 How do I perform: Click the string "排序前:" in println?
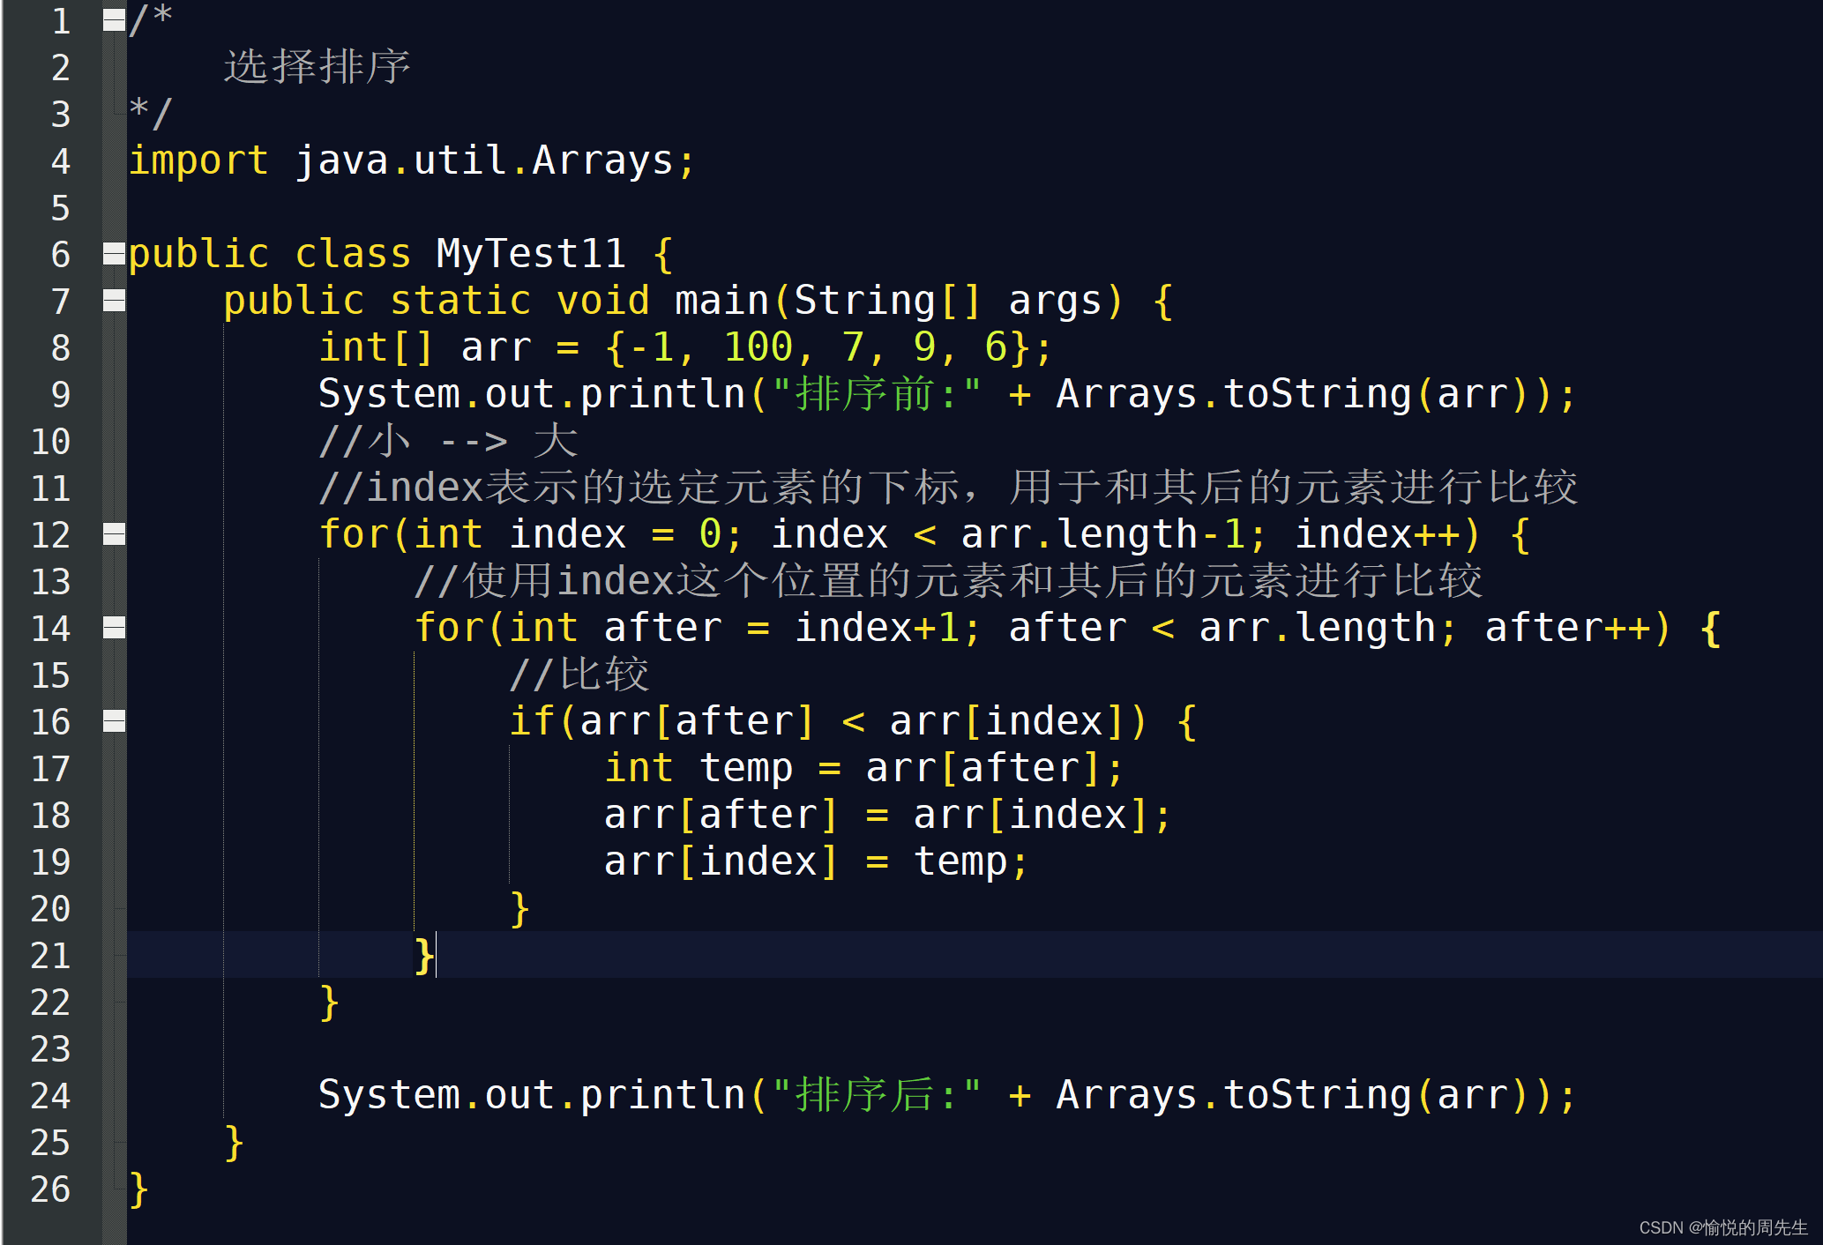[876, 394]
